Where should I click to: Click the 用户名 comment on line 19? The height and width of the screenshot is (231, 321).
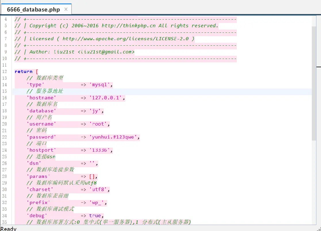pyautogui.click(x=39, y=117)
